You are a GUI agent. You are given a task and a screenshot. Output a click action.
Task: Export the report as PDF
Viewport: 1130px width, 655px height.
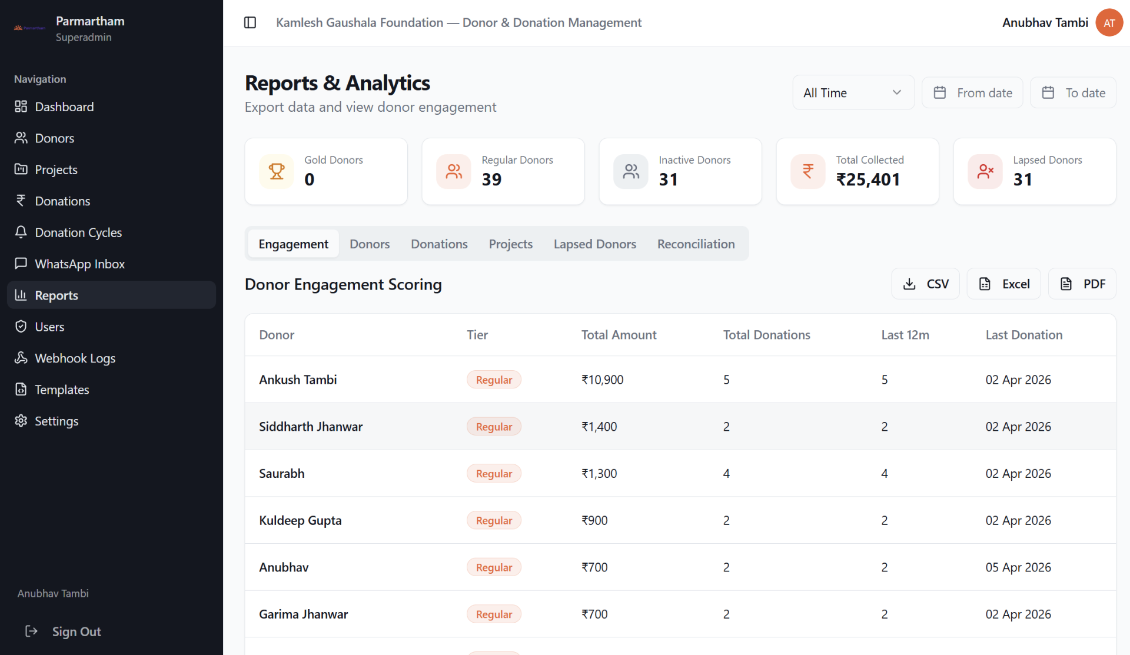click(x=1082, y=283)
